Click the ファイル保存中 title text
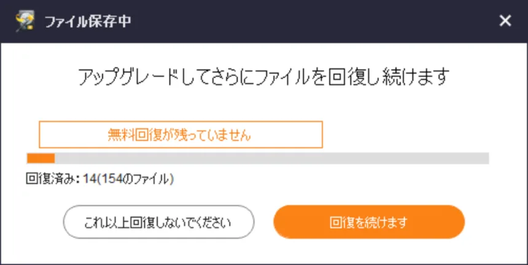This screenshot has width=528, height=265. (x=88, y=21)
